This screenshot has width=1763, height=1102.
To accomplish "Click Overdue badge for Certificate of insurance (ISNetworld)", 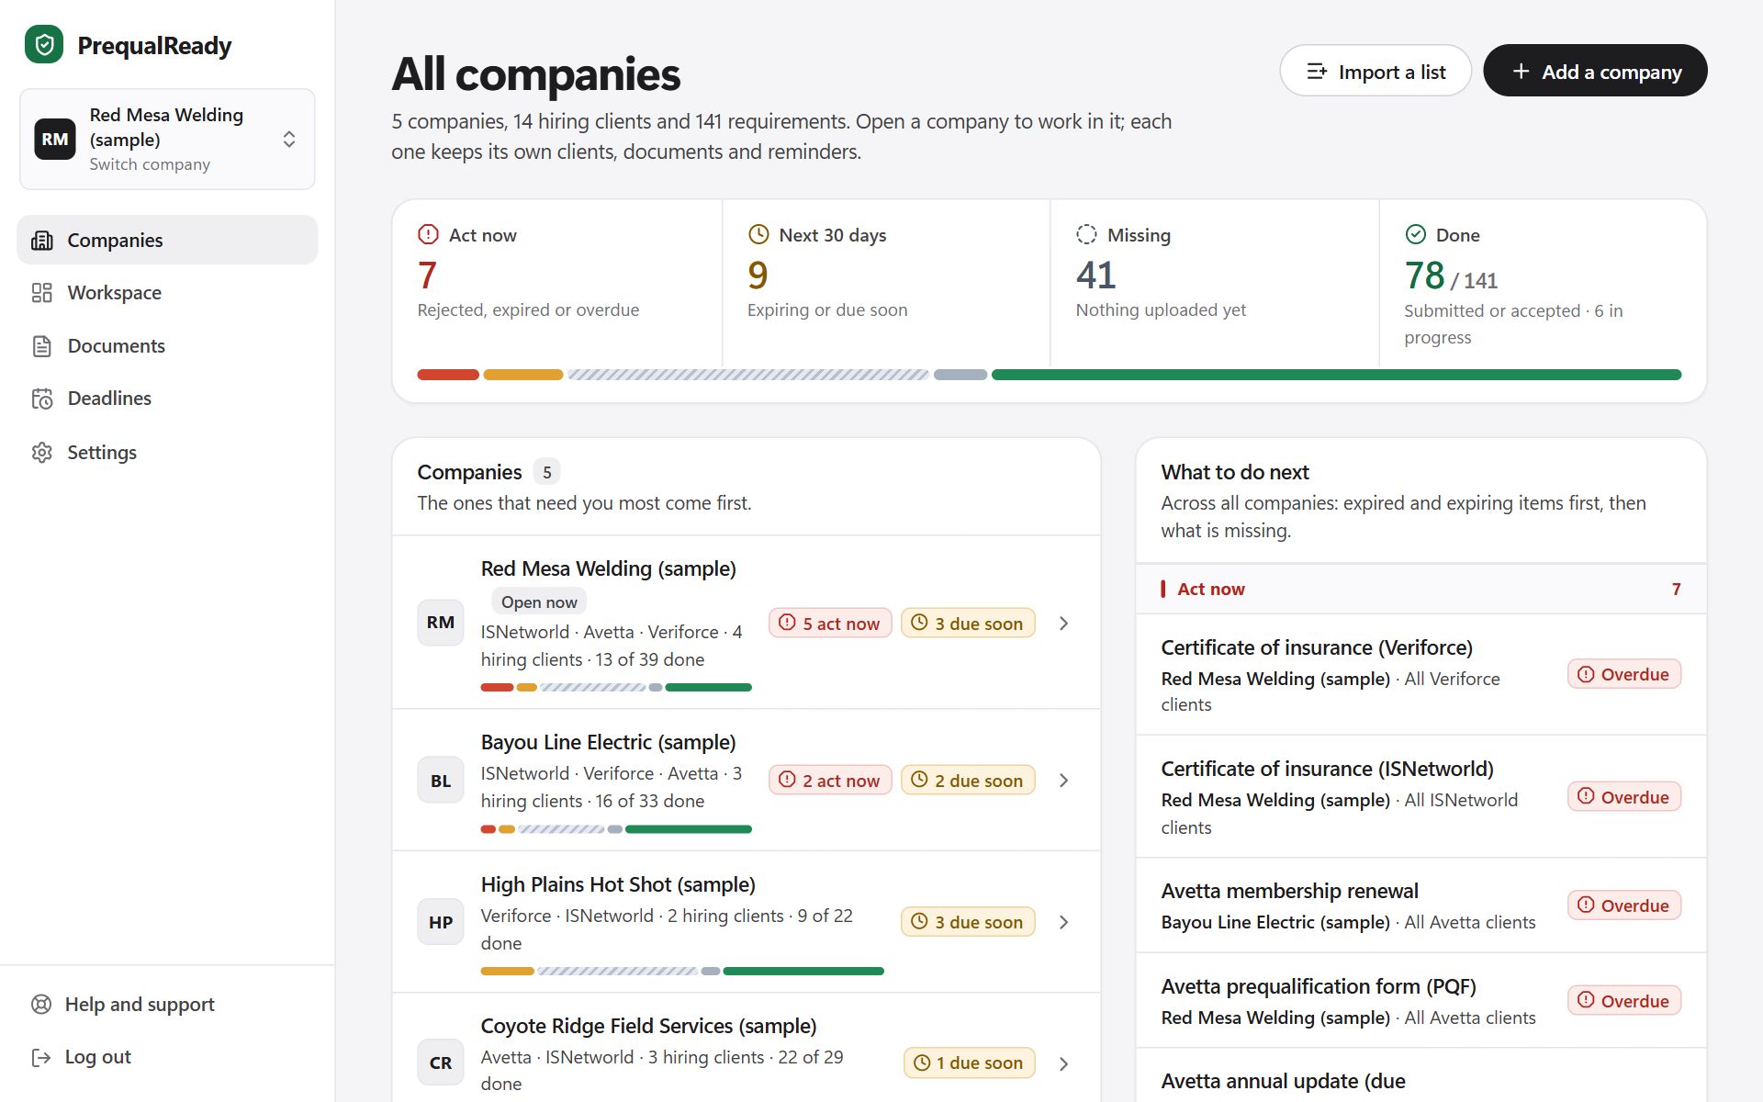I will pos(1623,797).
